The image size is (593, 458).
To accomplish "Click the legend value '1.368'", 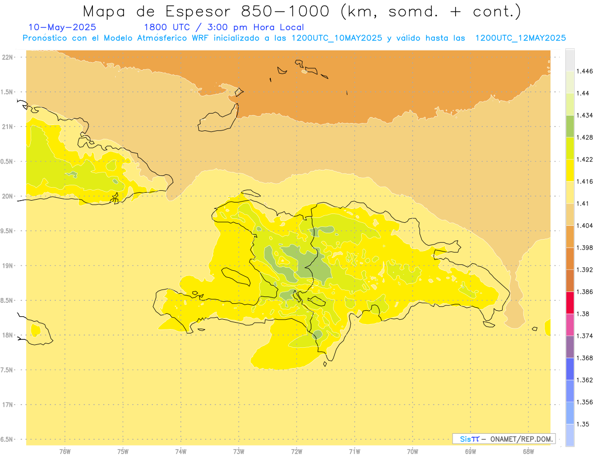I will click(584, 358).
